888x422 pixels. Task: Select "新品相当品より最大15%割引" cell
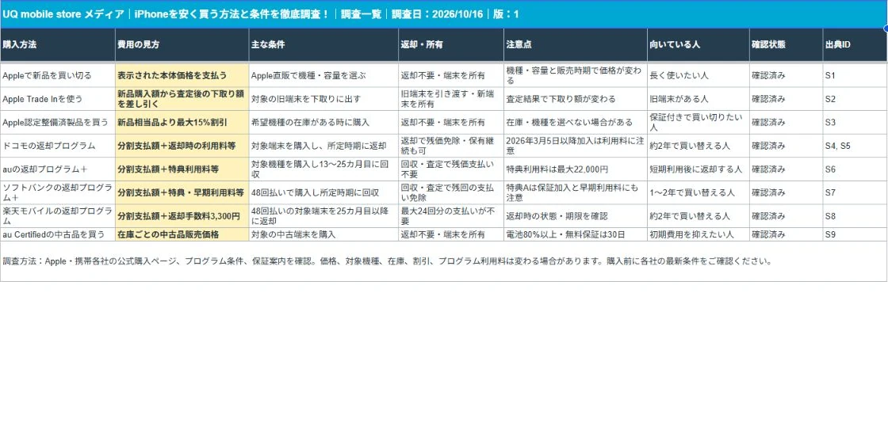tap(182, 122)
